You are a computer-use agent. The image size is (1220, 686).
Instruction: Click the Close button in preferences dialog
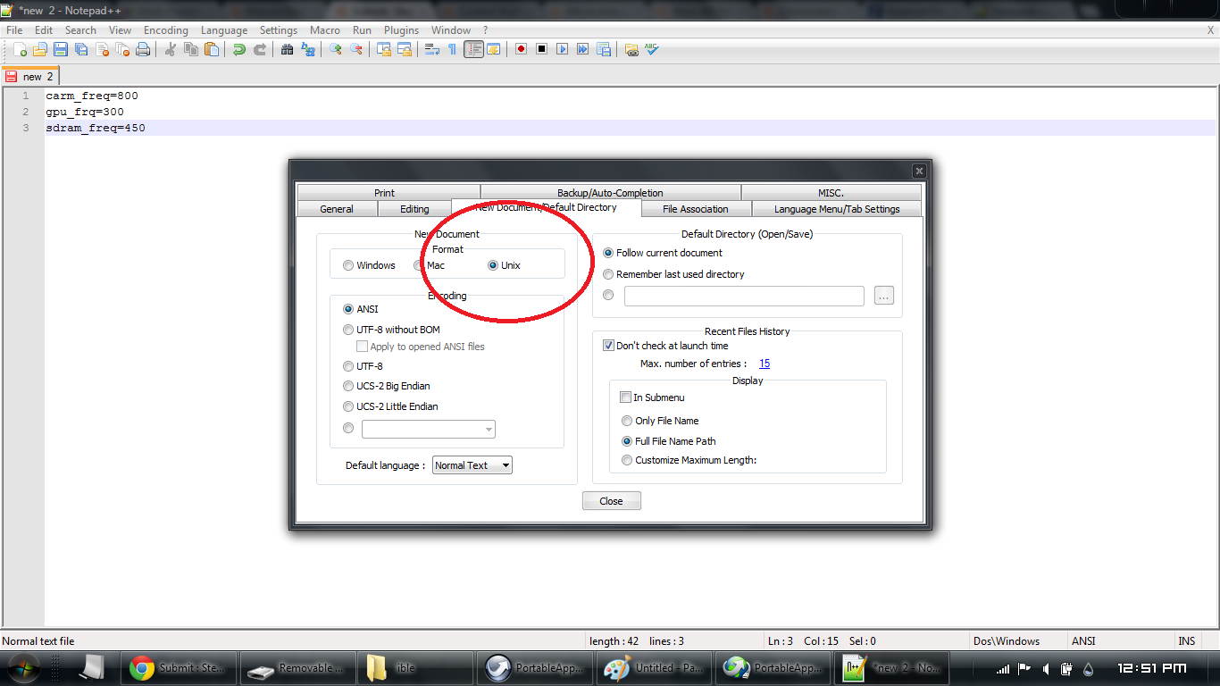point(612,501)
